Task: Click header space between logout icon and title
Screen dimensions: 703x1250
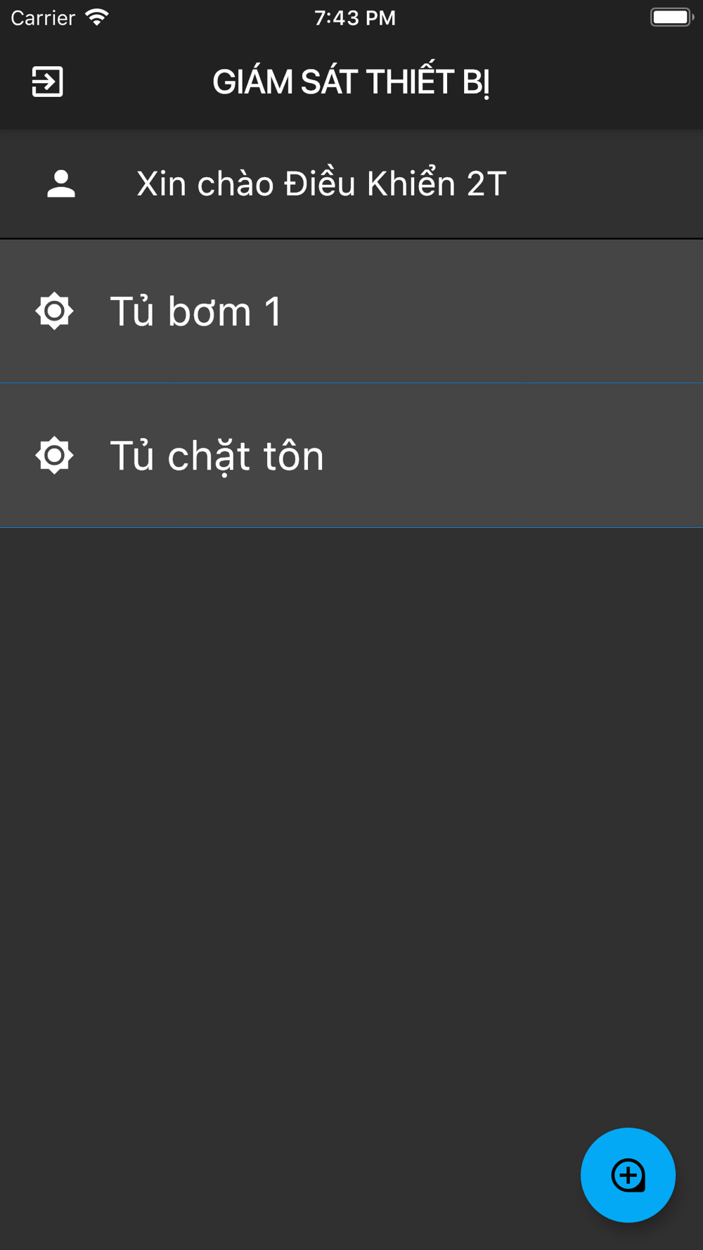Action: 138,82
